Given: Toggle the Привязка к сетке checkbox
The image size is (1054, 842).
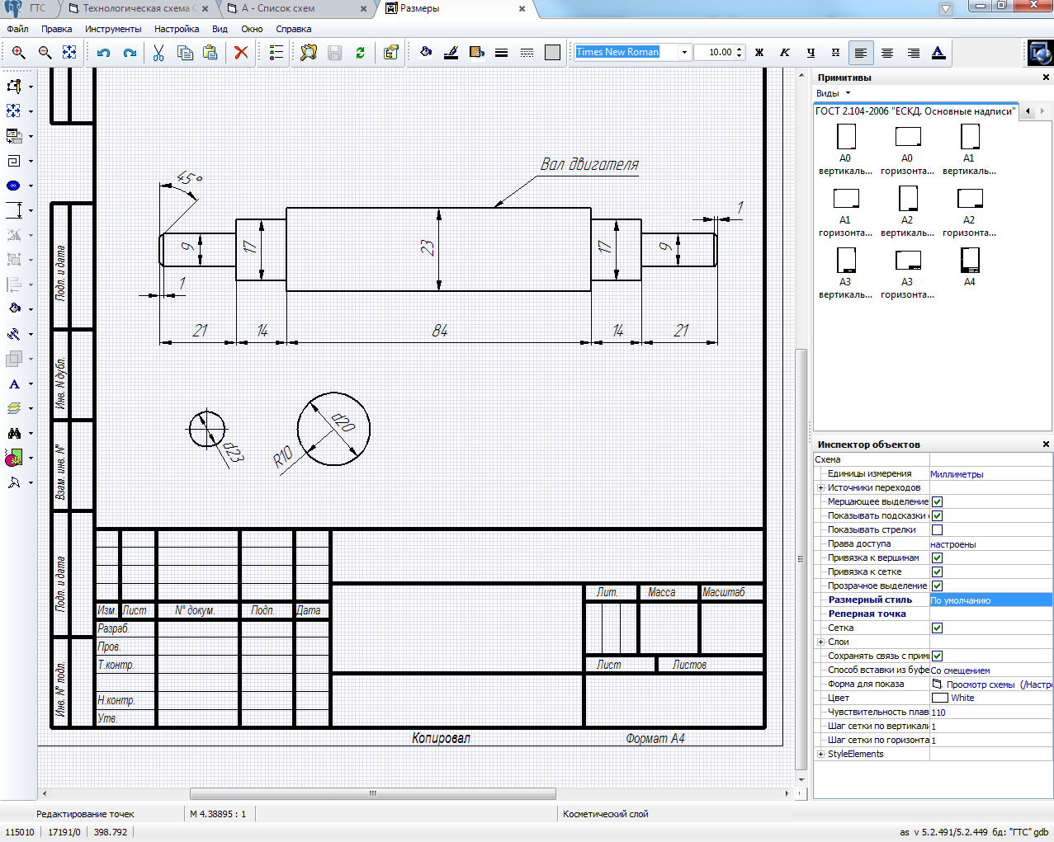Looking at the screenshot, I should (937, 572).
